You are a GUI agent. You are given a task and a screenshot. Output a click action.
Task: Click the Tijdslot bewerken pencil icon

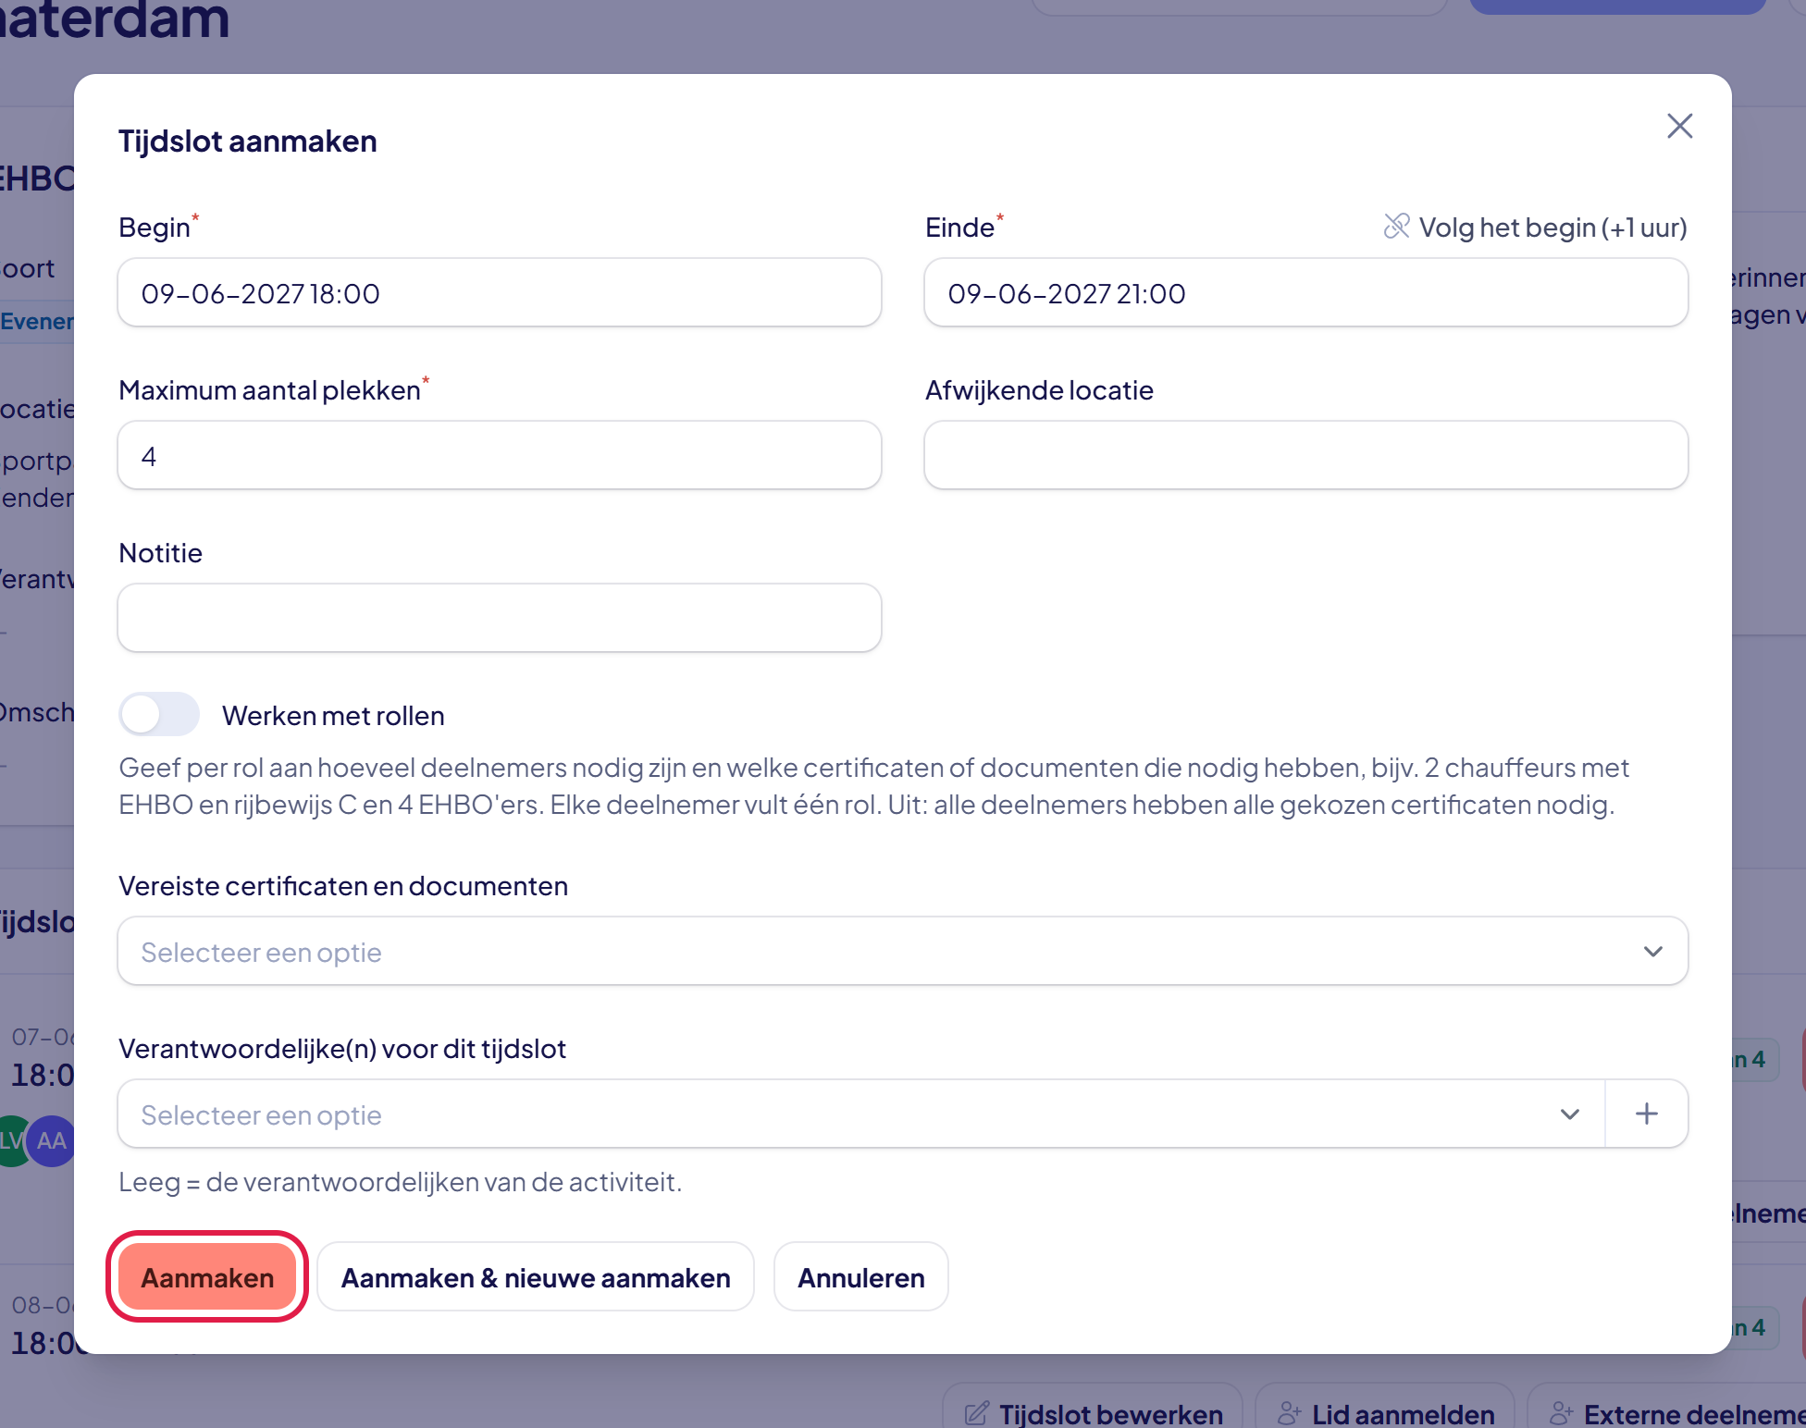(x=977, y=1414)
